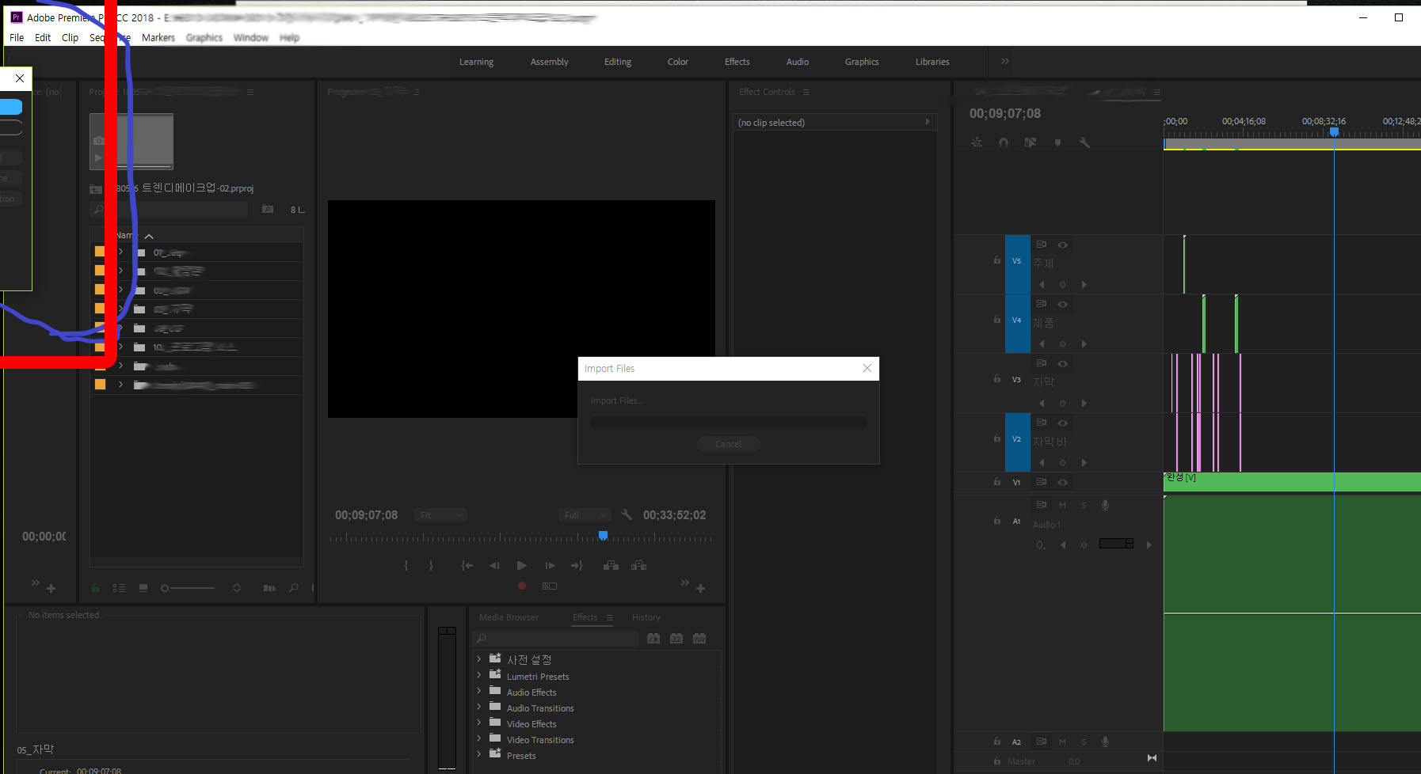Open the Markers menu

click(158, 37)
